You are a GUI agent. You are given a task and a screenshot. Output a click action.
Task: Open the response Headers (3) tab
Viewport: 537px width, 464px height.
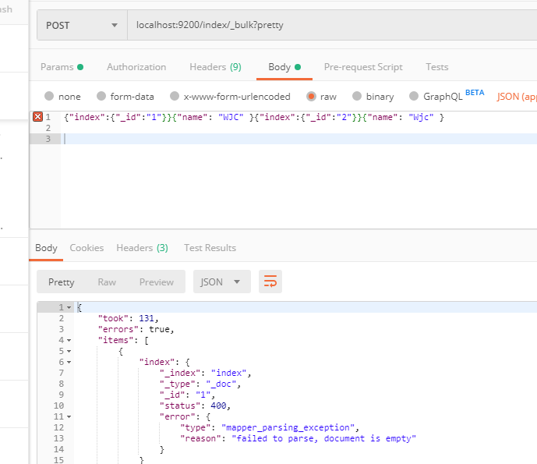tap(142, 248)
